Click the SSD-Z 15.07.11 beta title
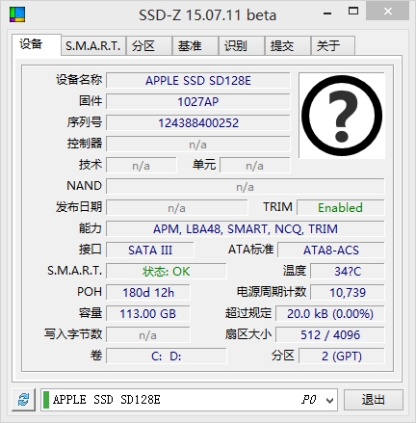 click(207, 15)
